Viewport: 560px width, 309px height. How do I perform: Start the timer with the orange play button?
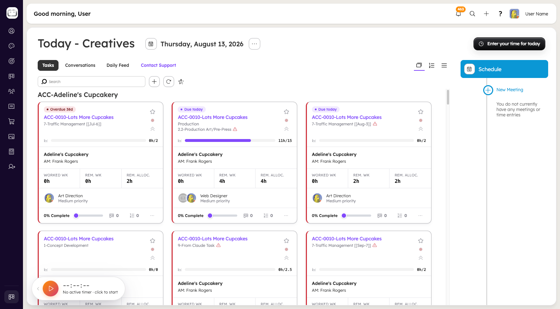coord(51,289)
